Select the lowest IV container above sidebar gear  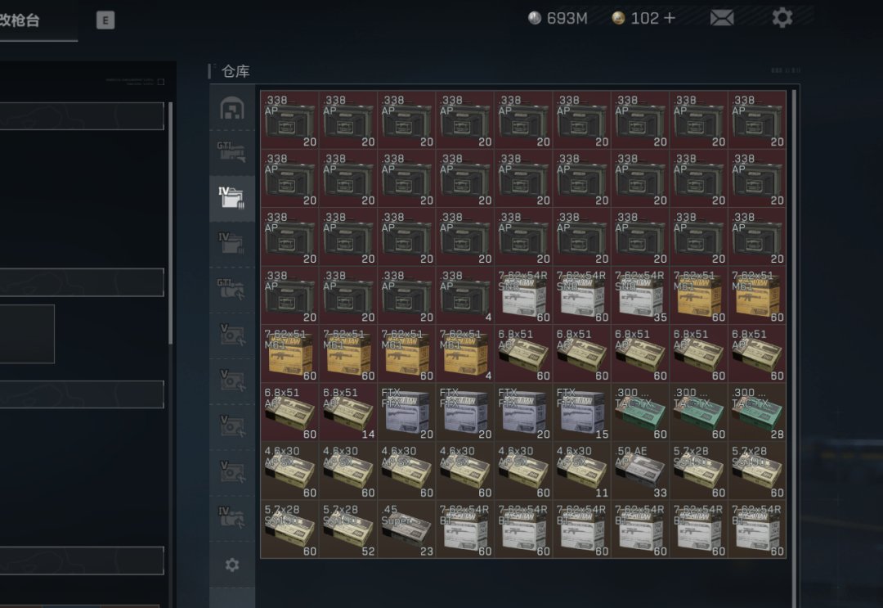coord(232,516)
